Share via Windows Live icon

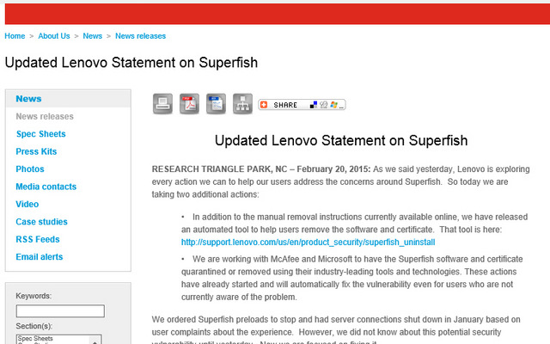coord(333,105)
